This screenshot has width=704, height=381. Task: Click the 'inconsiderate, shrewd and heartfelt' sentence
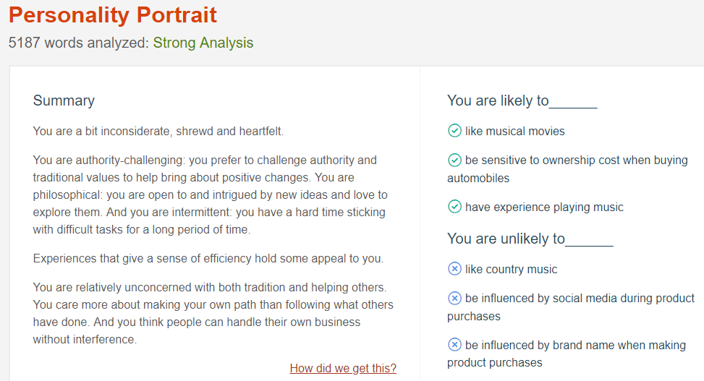pyautogui.click(x=158, y=132)
